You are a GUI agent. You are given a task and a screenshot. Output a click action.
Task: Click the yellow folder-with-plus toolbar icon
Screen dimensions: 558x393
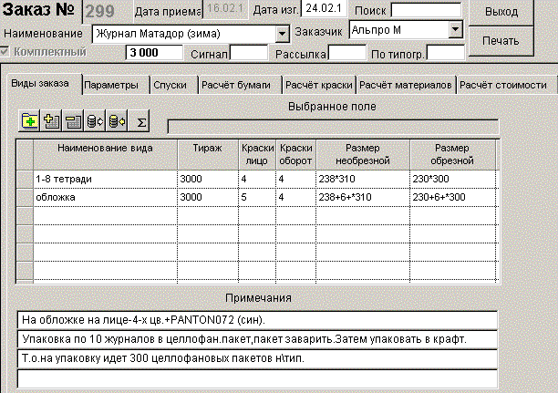pos(29,119)
